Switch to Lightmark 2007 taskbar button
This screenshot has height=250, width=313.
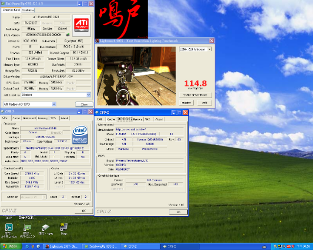tap(62, 247)
